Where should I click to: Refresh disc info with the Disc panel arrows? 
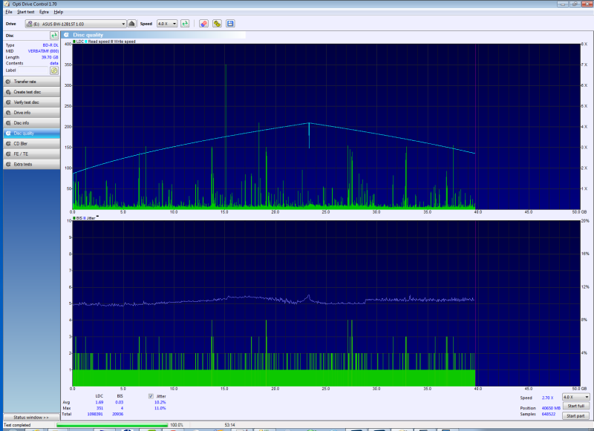point(54,35)
